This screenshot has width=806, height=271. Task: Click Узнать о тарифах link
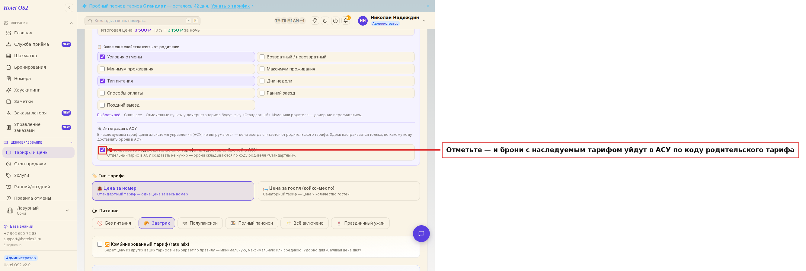230,6
